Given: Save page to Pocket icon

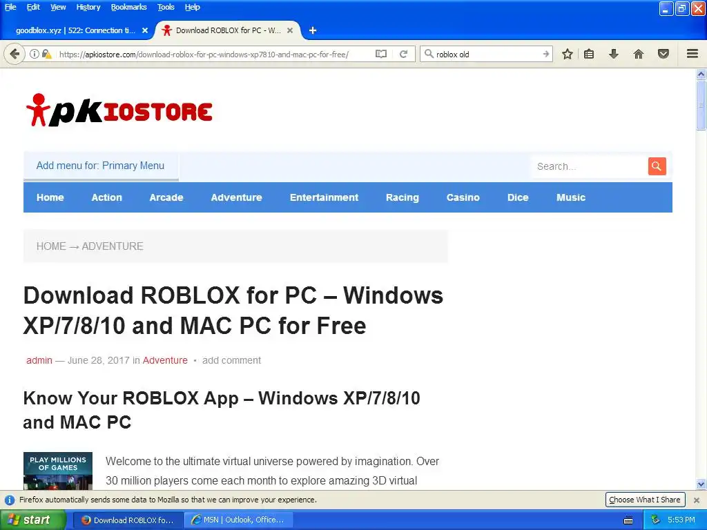Looking at the screenshot, I should (664, 54).
